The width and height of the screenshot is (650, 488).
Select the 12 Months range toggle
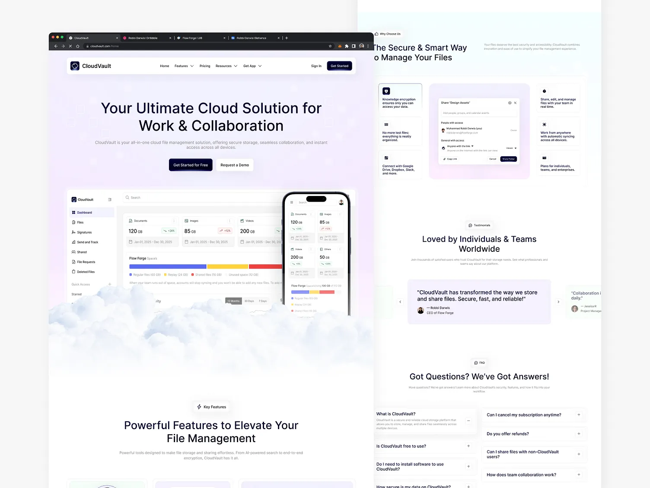pos(233,301)
